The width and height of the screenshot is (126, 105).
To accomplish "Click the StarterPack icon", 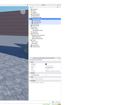I will 31,32.
